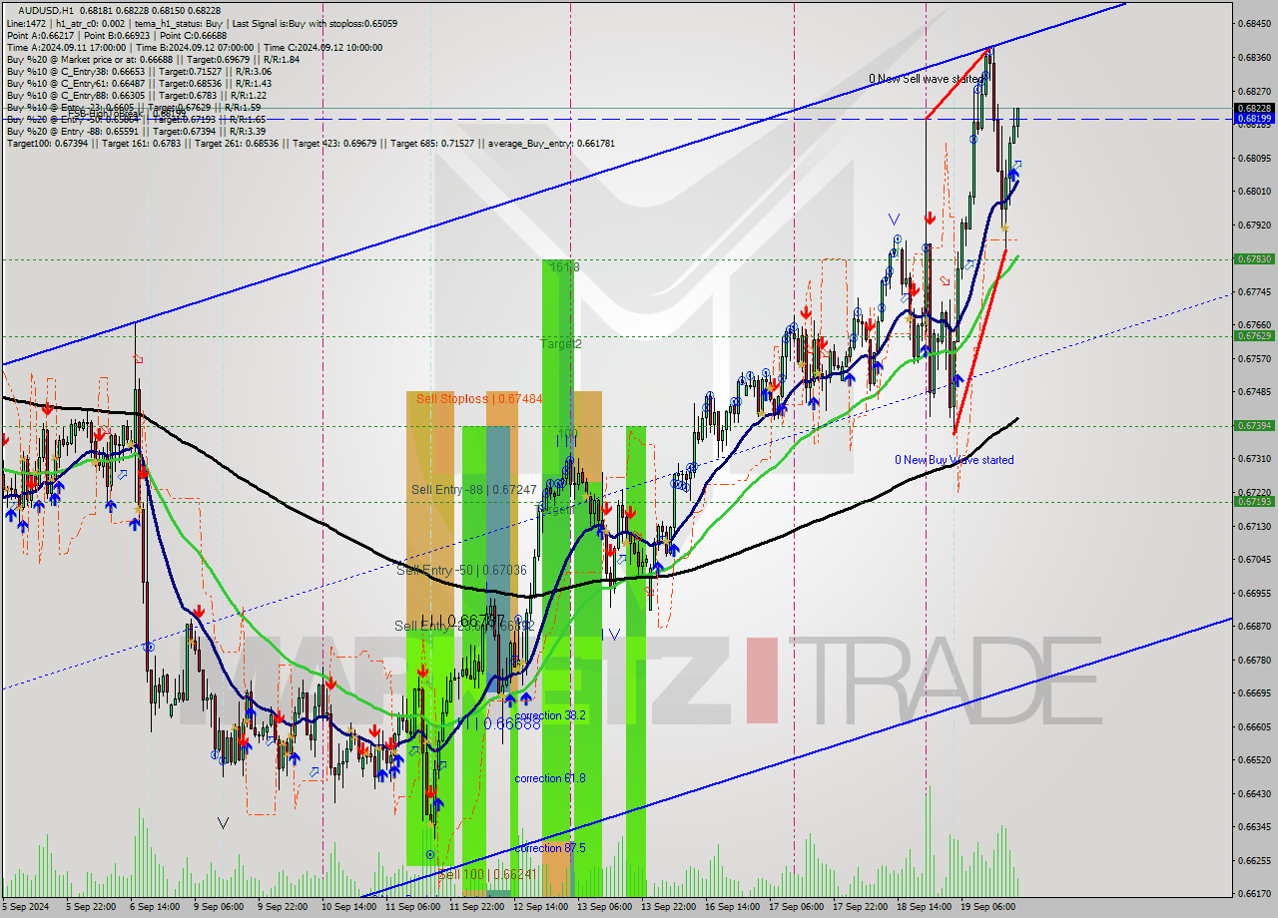Select the 'Sell 100 | 0.66241' label
Image resolution: width=1278 pixels, height=918 pixels.
click(488, 874)
